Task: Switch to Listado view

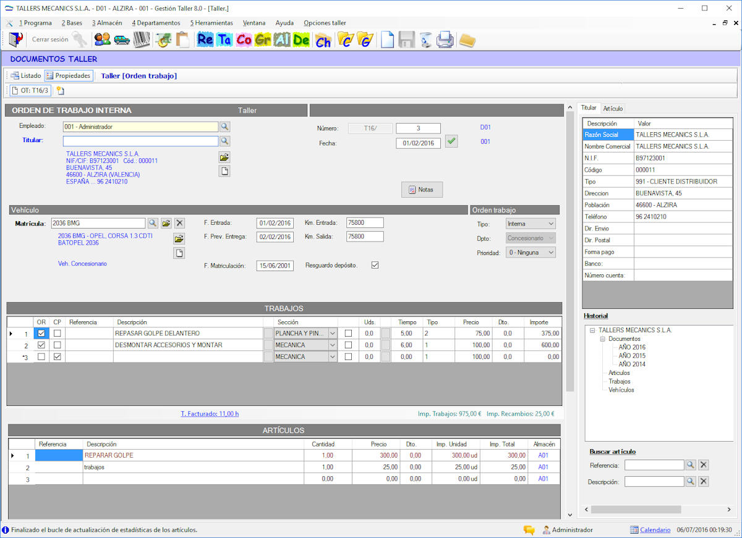Action: point(25,76)
